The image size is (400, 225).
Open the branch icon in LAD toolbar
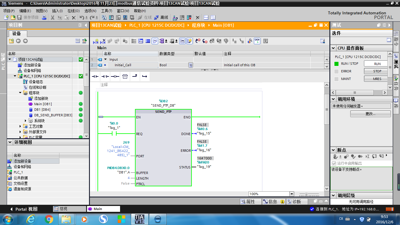(x=135, y=76)
